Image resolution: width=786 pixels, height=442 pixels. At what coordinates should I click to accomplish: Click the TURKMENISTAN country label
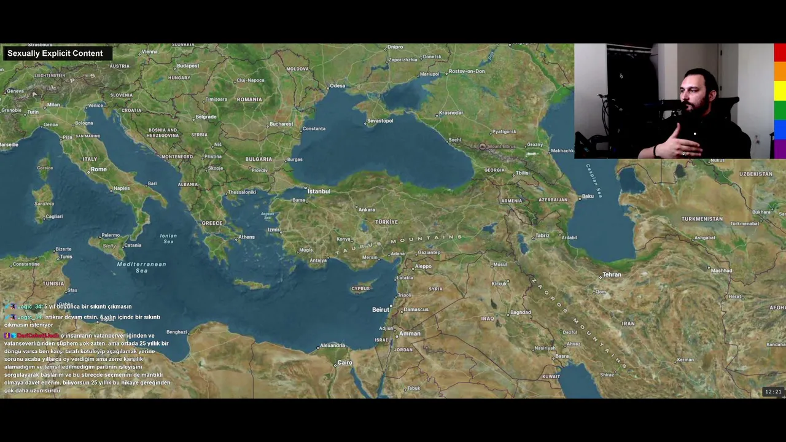click(702, 219)
